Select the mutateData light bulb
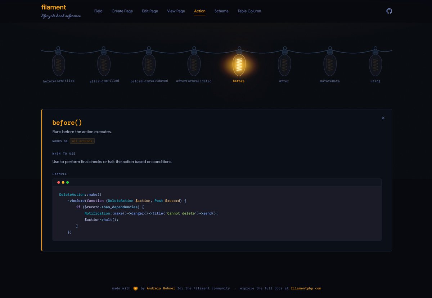 pyautogui.click(x=330, y=62)
